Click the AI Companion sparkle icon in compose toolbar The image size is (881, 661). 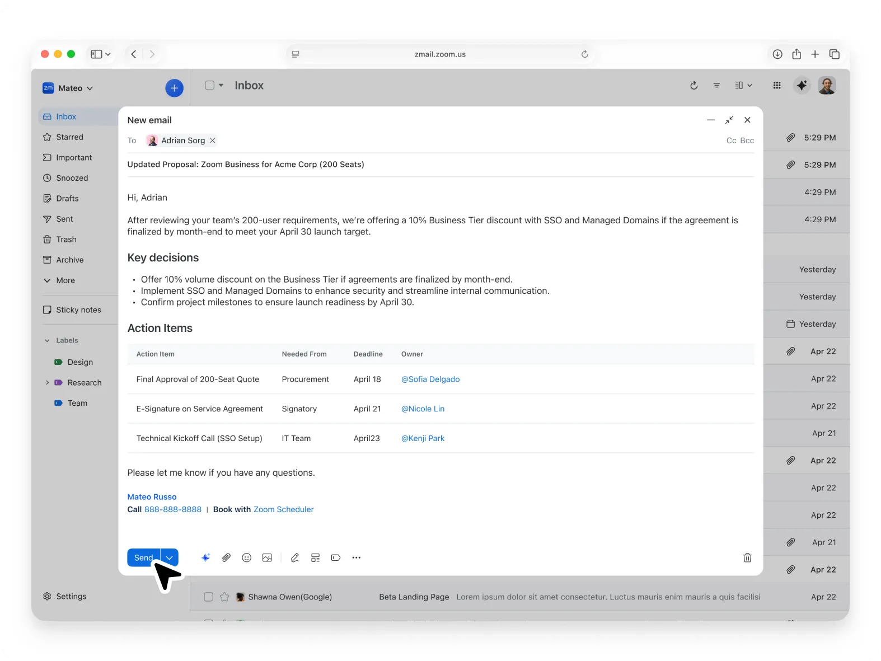[205, 557]
